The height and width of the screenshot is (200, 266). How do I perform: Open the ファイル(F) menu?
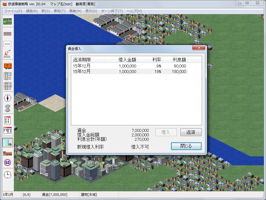tap(13, 11)
